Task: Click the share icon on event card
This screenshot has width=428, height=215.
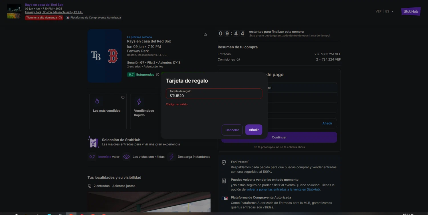Action: coord(205,34)
